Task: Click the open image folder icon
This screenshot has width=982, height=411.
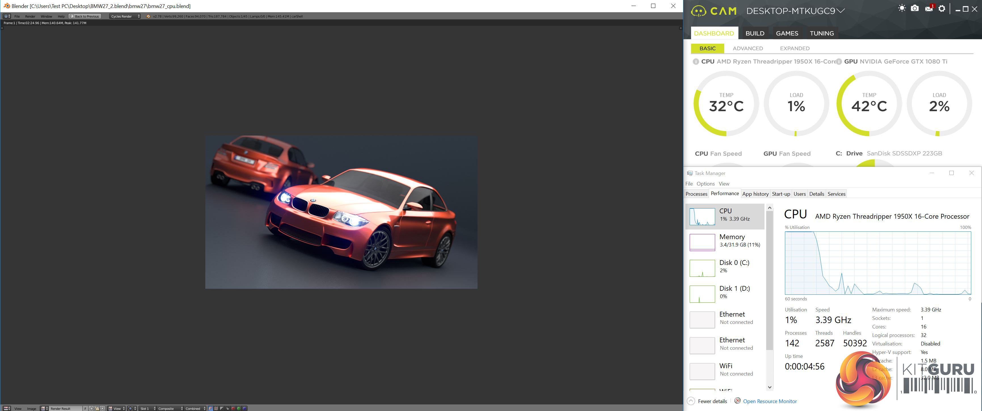Action: (97, 408)
